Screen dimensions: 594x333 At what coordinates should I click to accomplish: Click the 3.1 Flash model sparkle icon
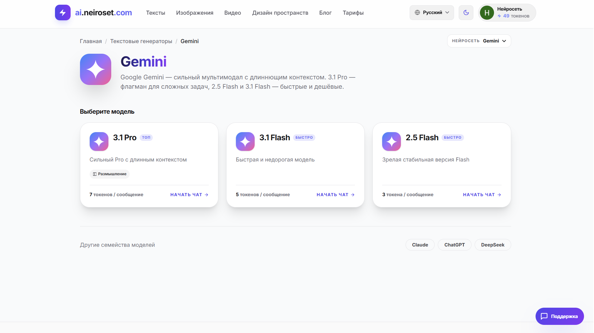(245, 142)
